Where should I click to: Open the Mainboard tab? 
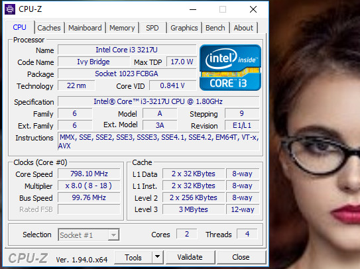pyautogui.click(x=85, y=28)
